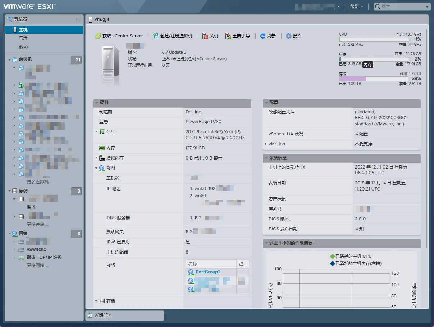
Task: Click the 获取 vCenter Server toolbar button
Action: coord(119,36)
